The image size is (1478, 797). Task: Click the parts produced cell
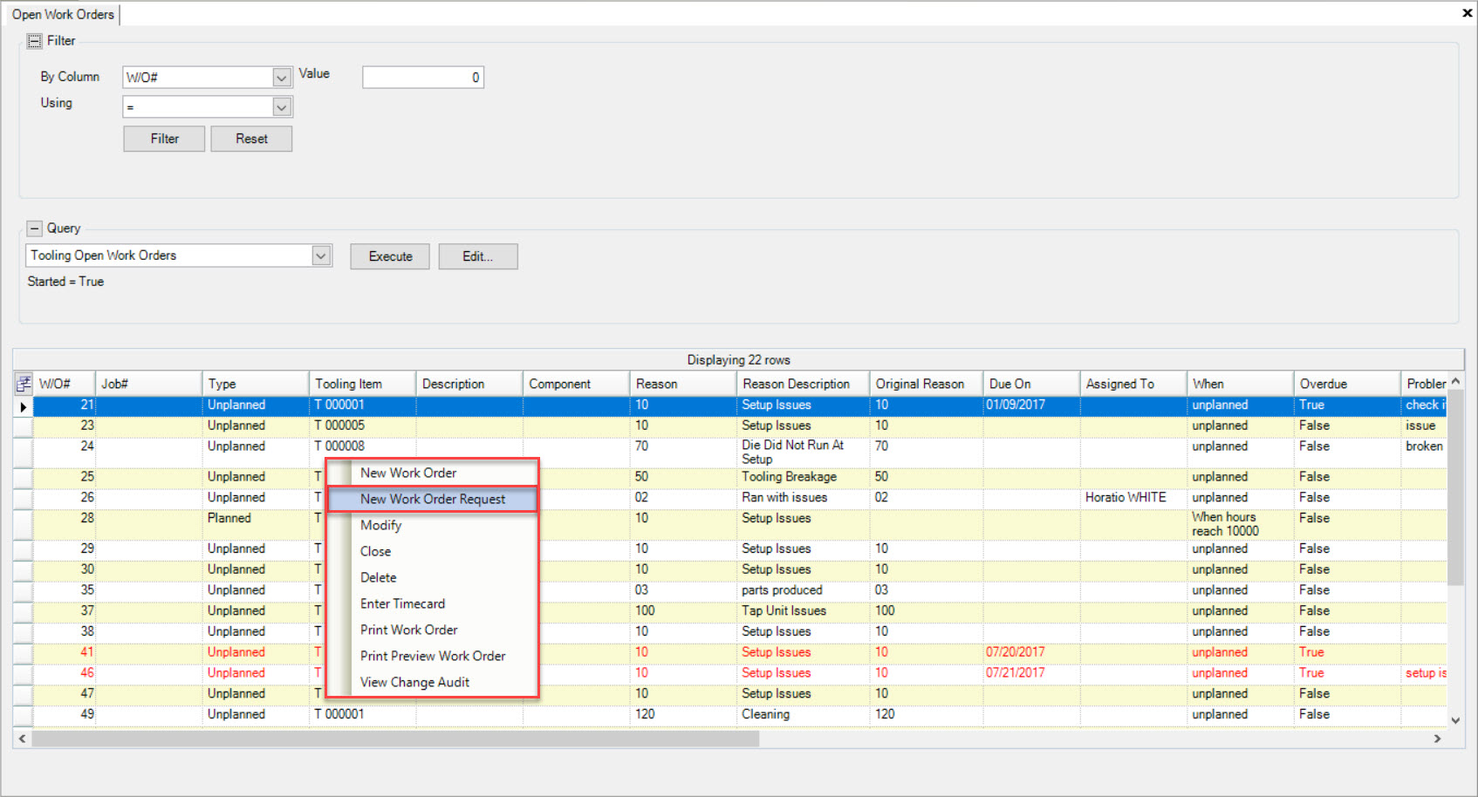coord(804,590)
